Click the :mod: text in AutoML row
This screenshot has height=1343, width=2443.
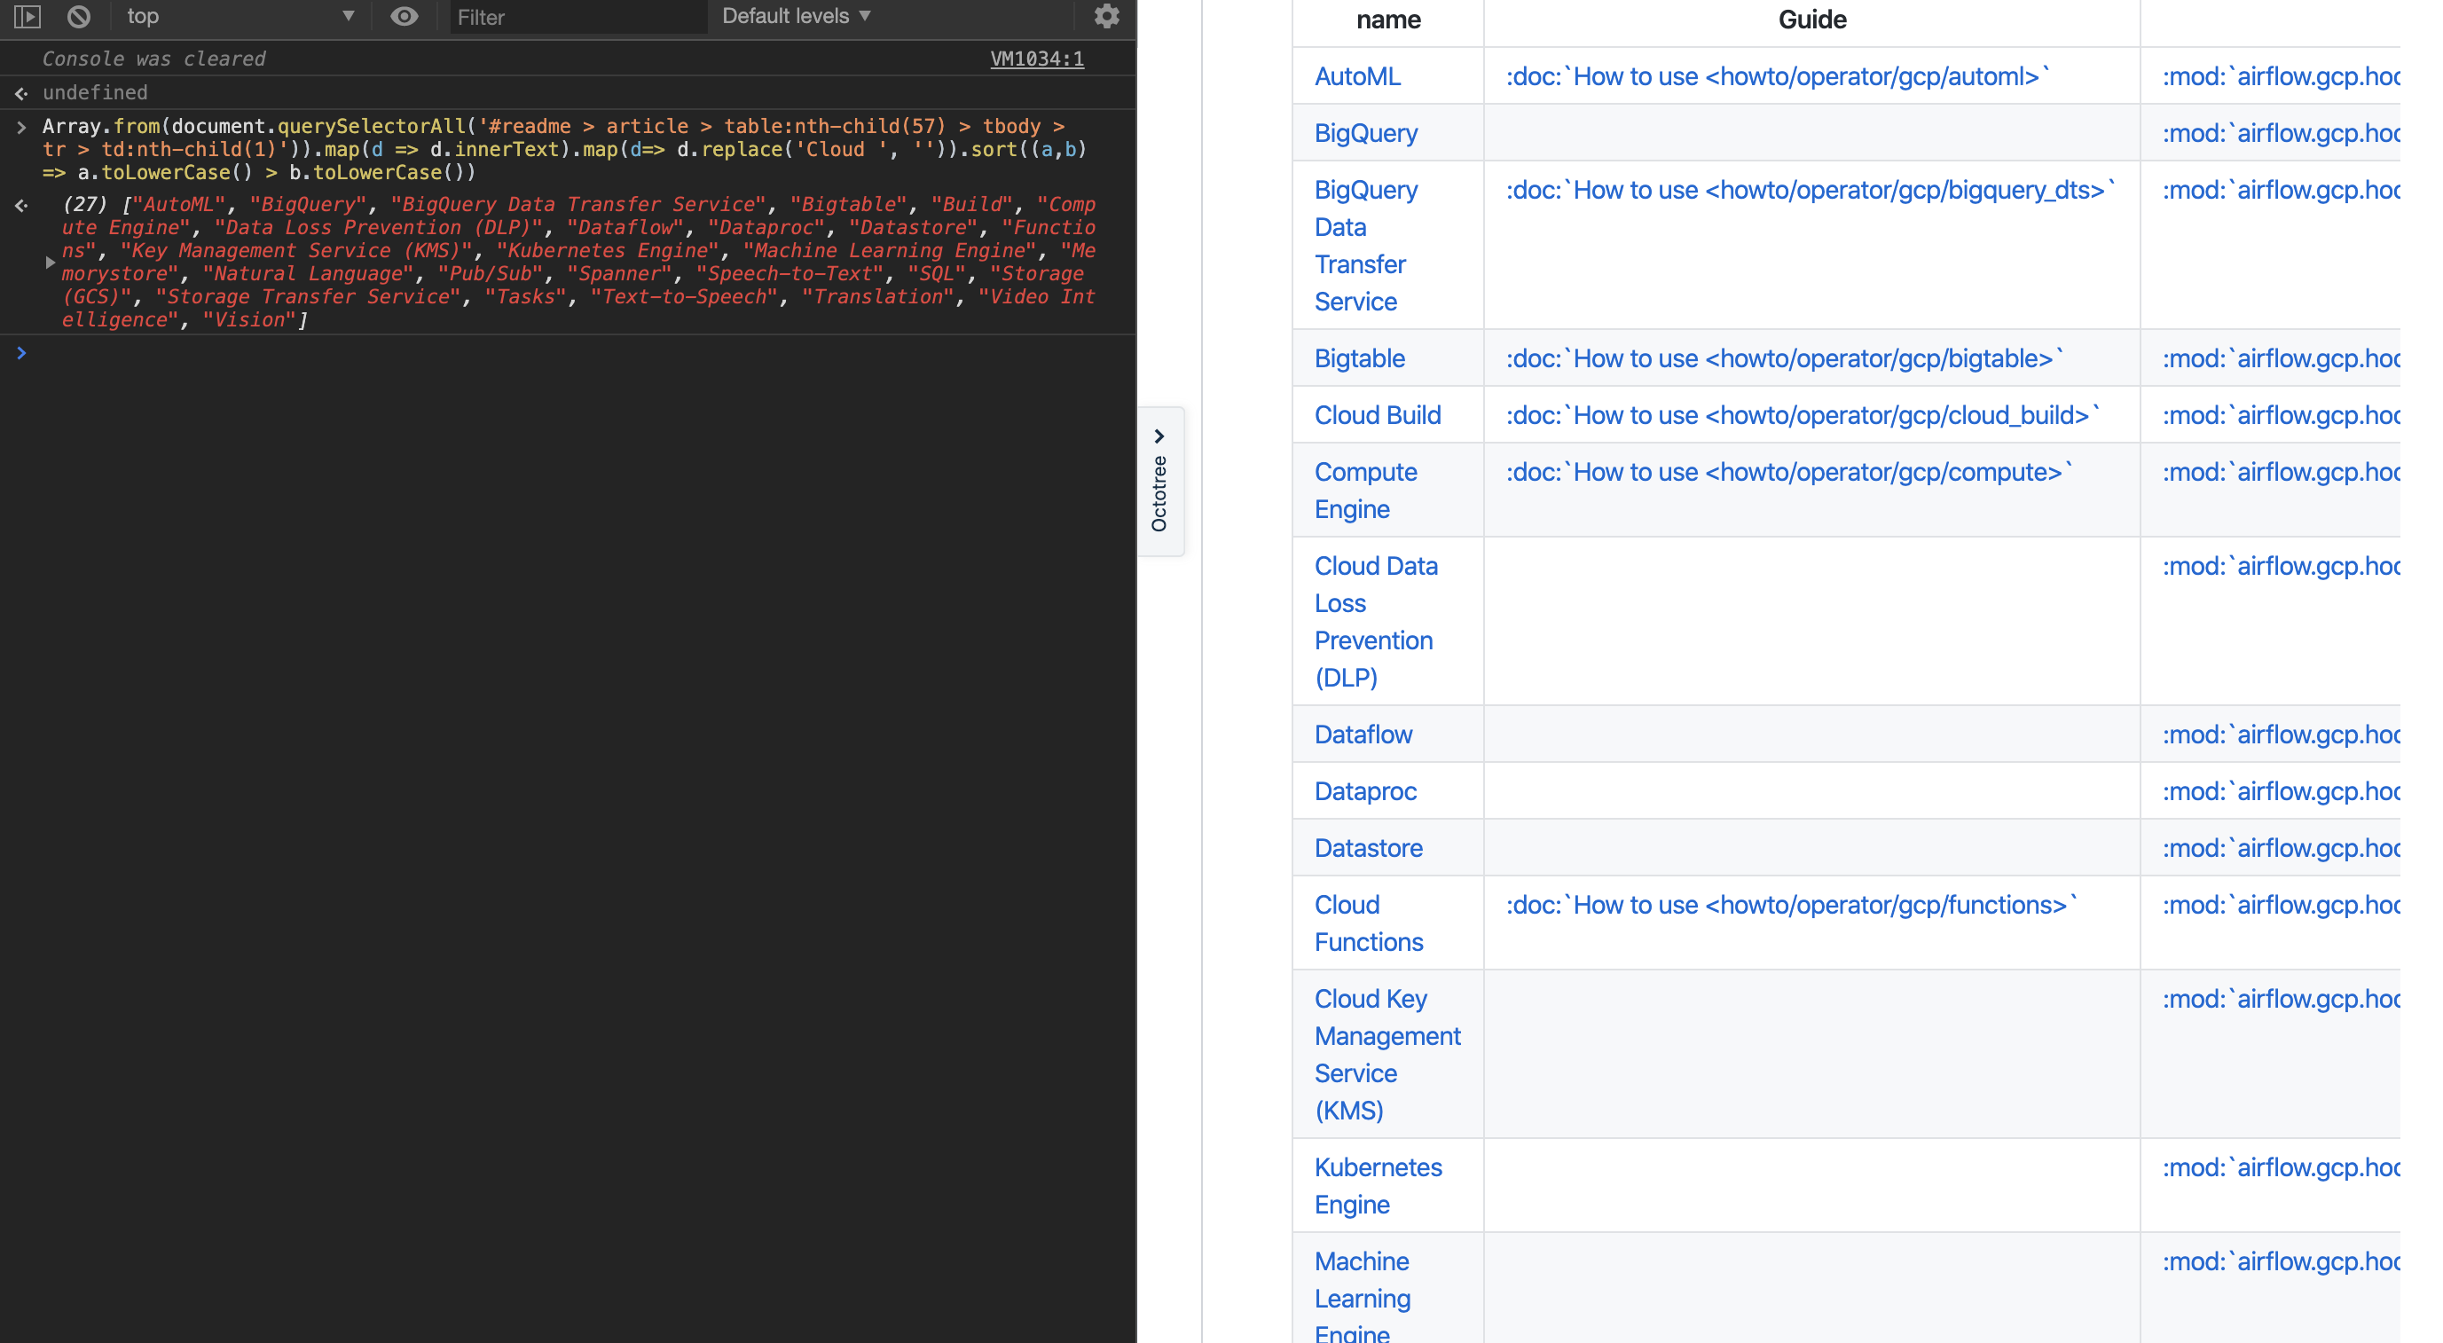(x=2281, y=76)
